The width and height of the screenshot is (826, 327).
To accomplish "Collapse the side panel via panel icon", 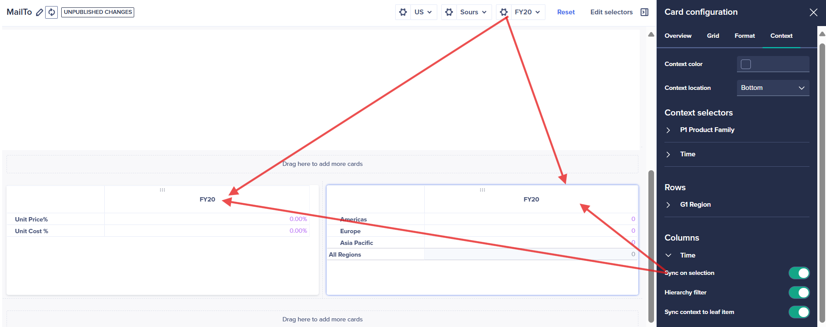I will point(644,12).
